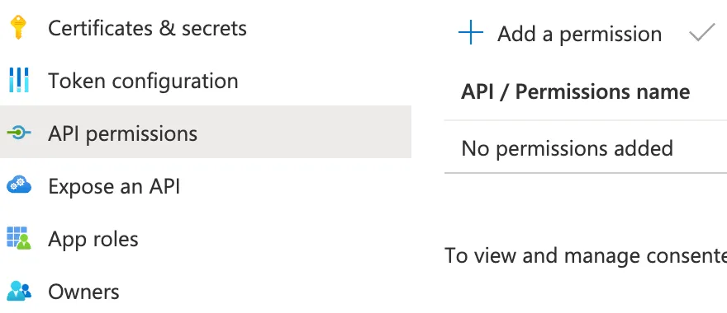Go to the Expose an API page

114,186
